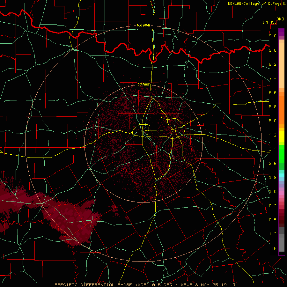Pick the bright green swatch below 3.4
This screenshot has height=287, width=287.
(282, 154)
